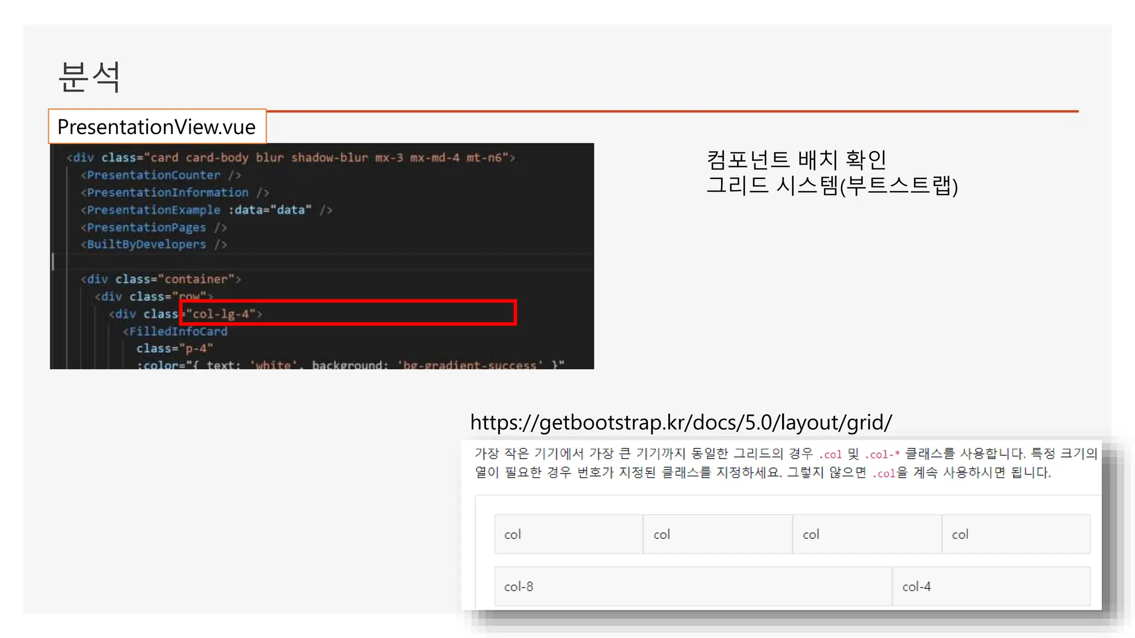Click the red-highlighted col-lg-4 box
The width and height of the screenshot is (1135, 638).
pyautogui.click(x=348, y=313)
